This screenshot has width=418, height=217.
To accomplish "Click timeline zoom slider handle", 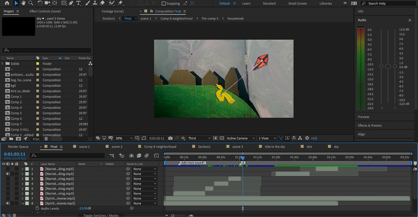I will click(x=173, y=215).
